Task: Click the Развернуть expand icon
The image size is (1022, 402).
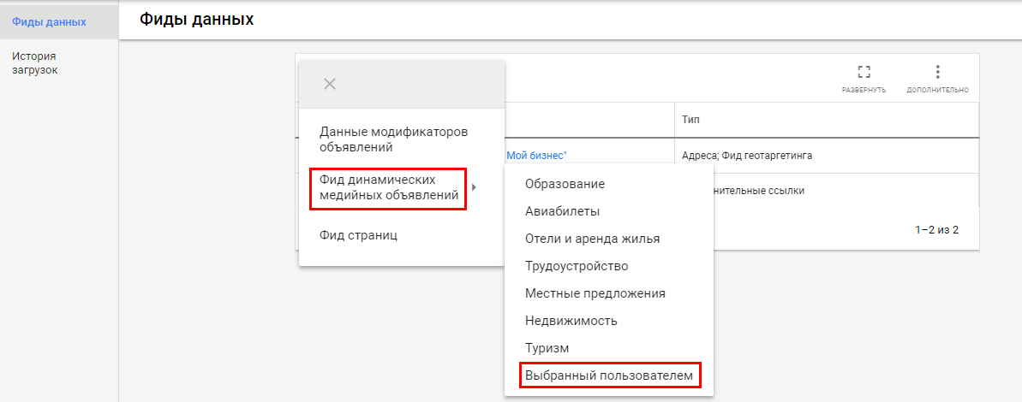Action: pos(864,72)
